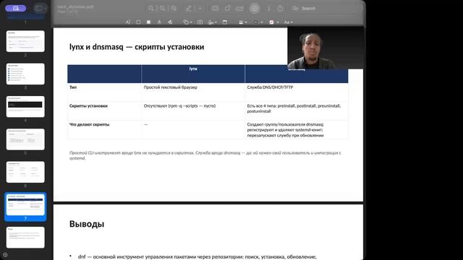Viewport: 463px width, 260px height.
Task: Select the highlighted page 7 thumbnail
Action: (x=25, y=205)
